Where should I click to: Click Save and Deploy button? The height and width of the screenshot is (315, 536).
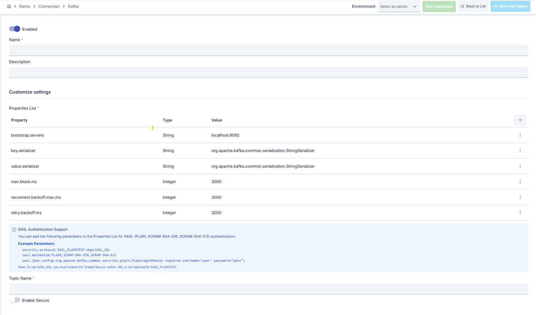pyautogui.click(x=510, y=6)
